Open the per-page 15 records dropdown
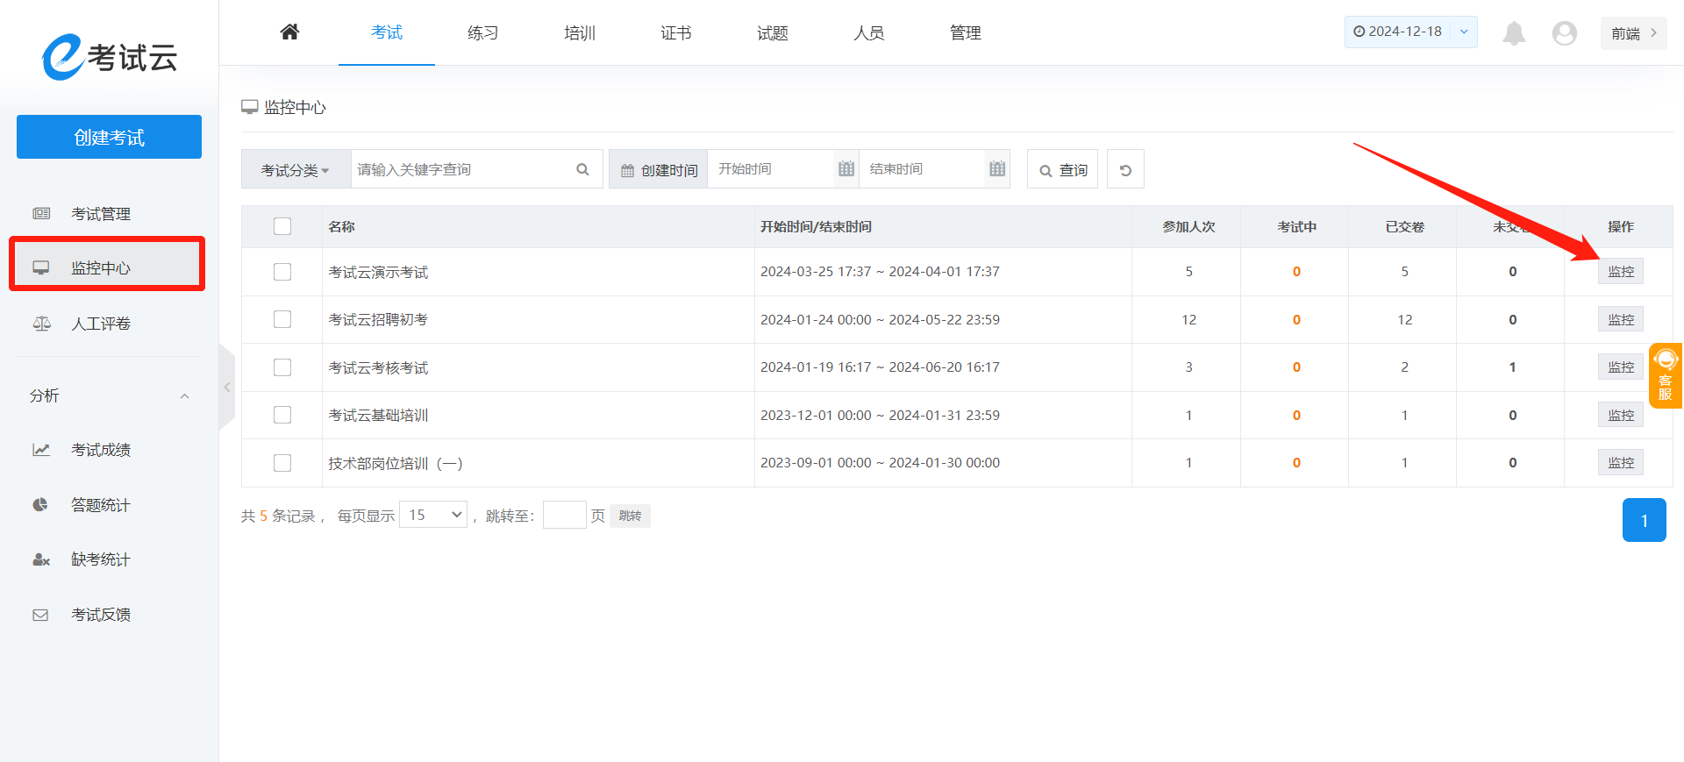 [x=433, y=515]
